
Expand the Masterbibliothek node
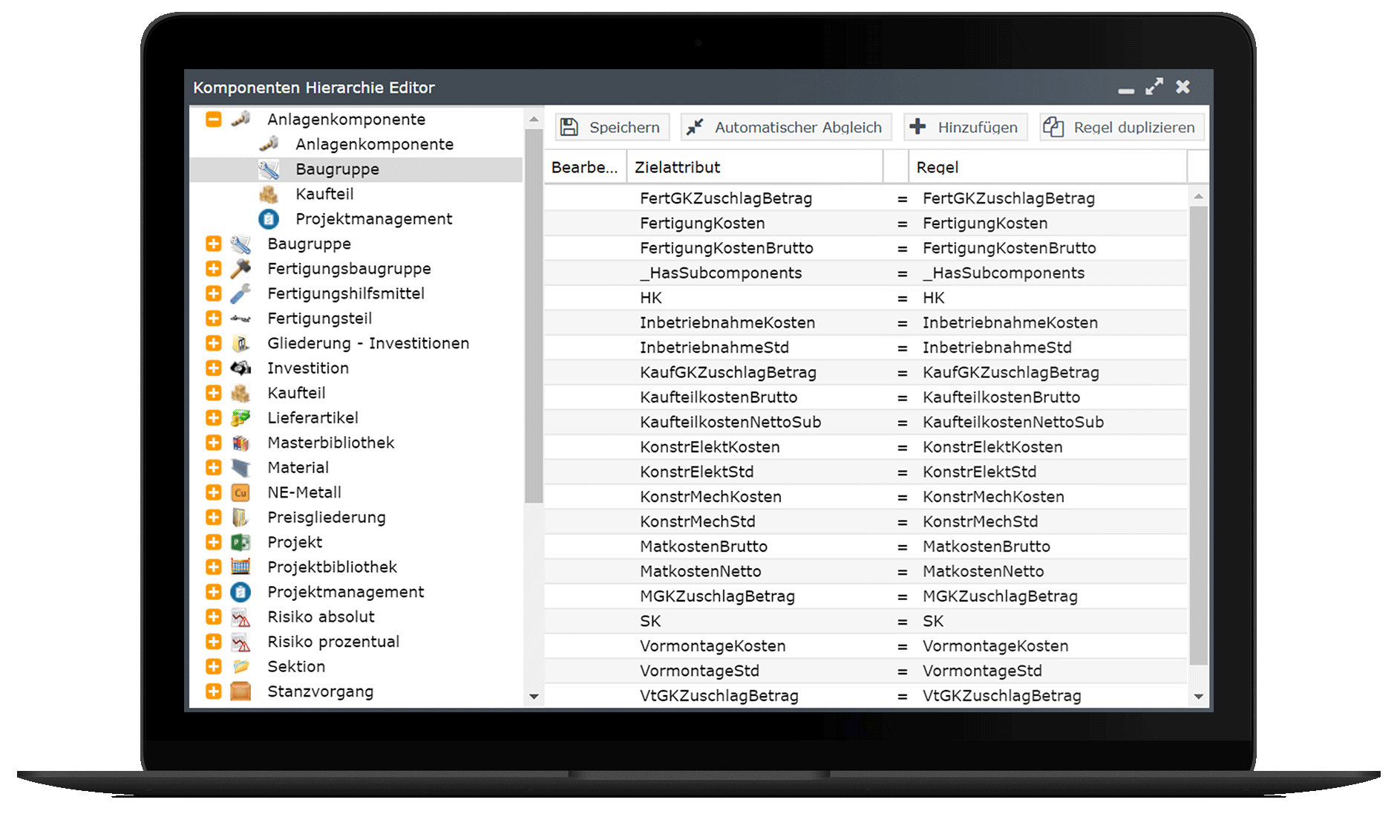click(x=214, y=443)
